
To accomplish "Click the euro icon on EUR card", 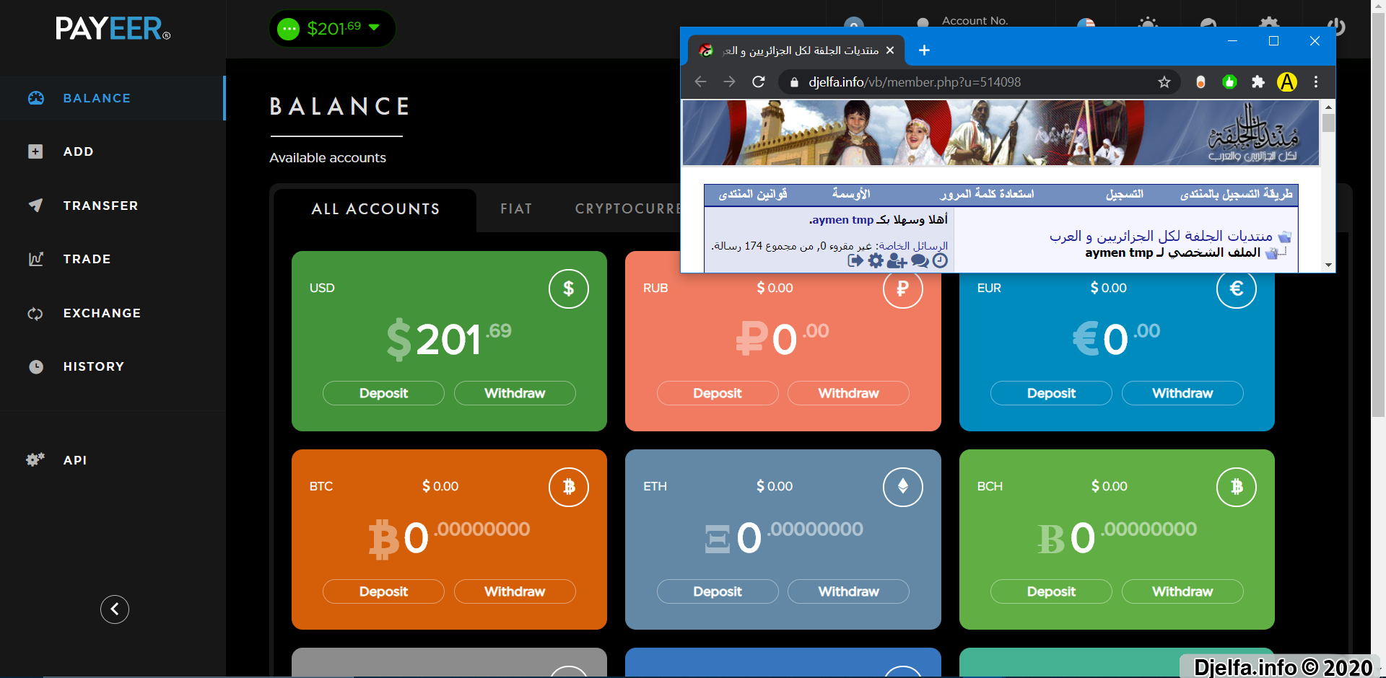I will tap(1237, 289).
